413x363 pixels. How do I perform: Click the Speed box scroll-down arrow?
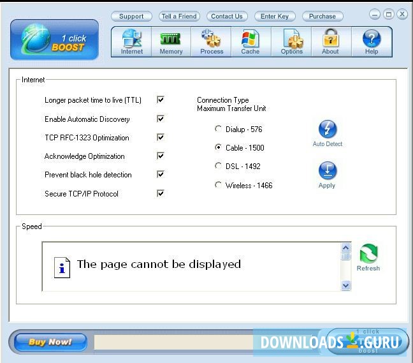click(x=346, y=285)
